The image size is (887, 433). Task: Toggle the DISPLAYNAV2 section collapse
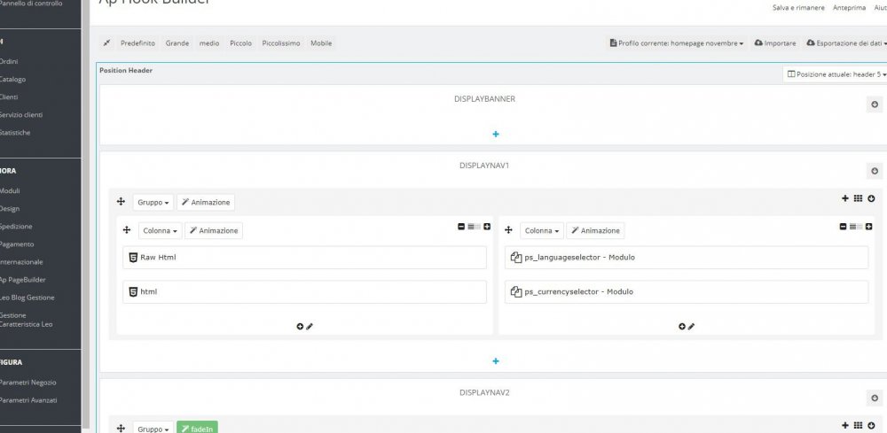coord(875,398)
